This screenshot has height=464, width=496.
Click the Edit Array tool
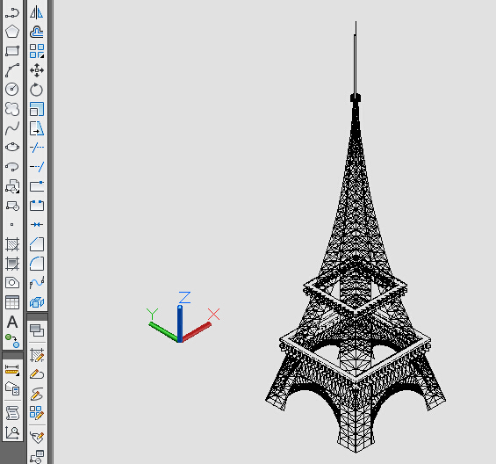37,413
